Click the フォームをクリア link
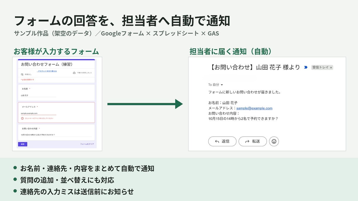Screen dimensions: 358x201 tap(87, 144)
